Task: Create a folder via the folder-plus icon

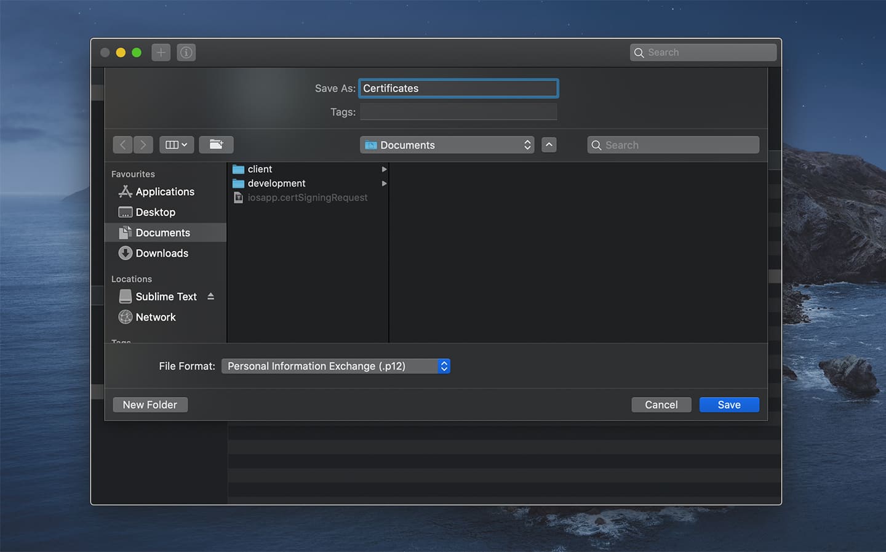Action: (216, 145)
